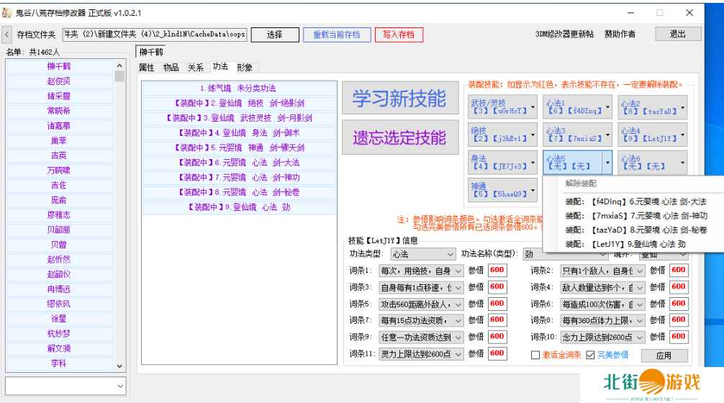Click the name list scroll-up arrow
The height and width of the screenshot is (403, 724).
pos(119,65)
